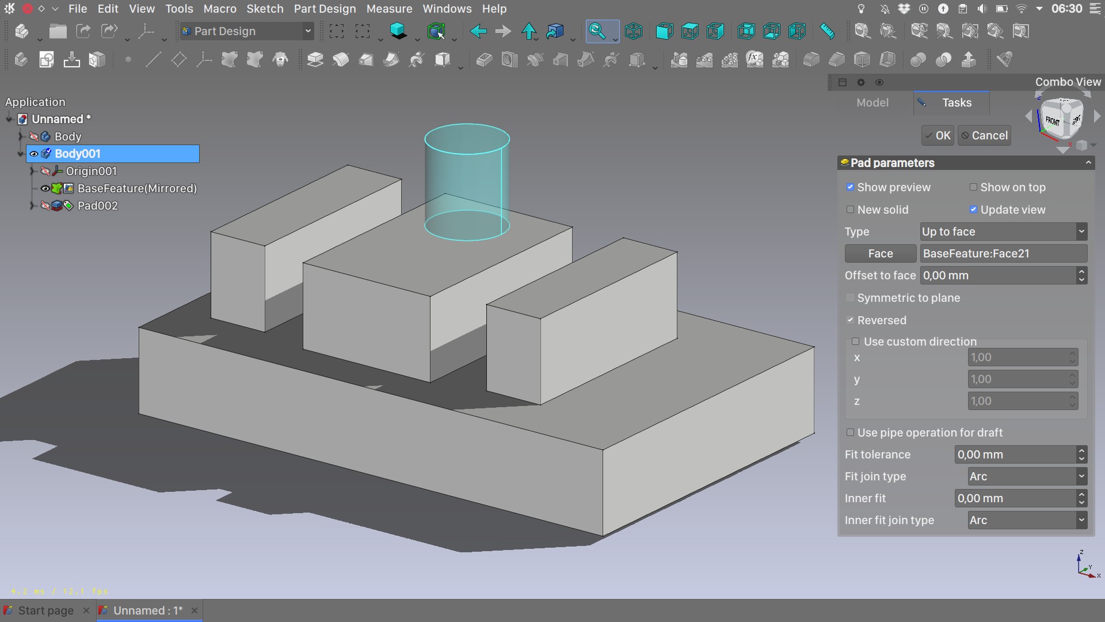
Task: Set the view to isometric
Action: [x=634, y=31]
